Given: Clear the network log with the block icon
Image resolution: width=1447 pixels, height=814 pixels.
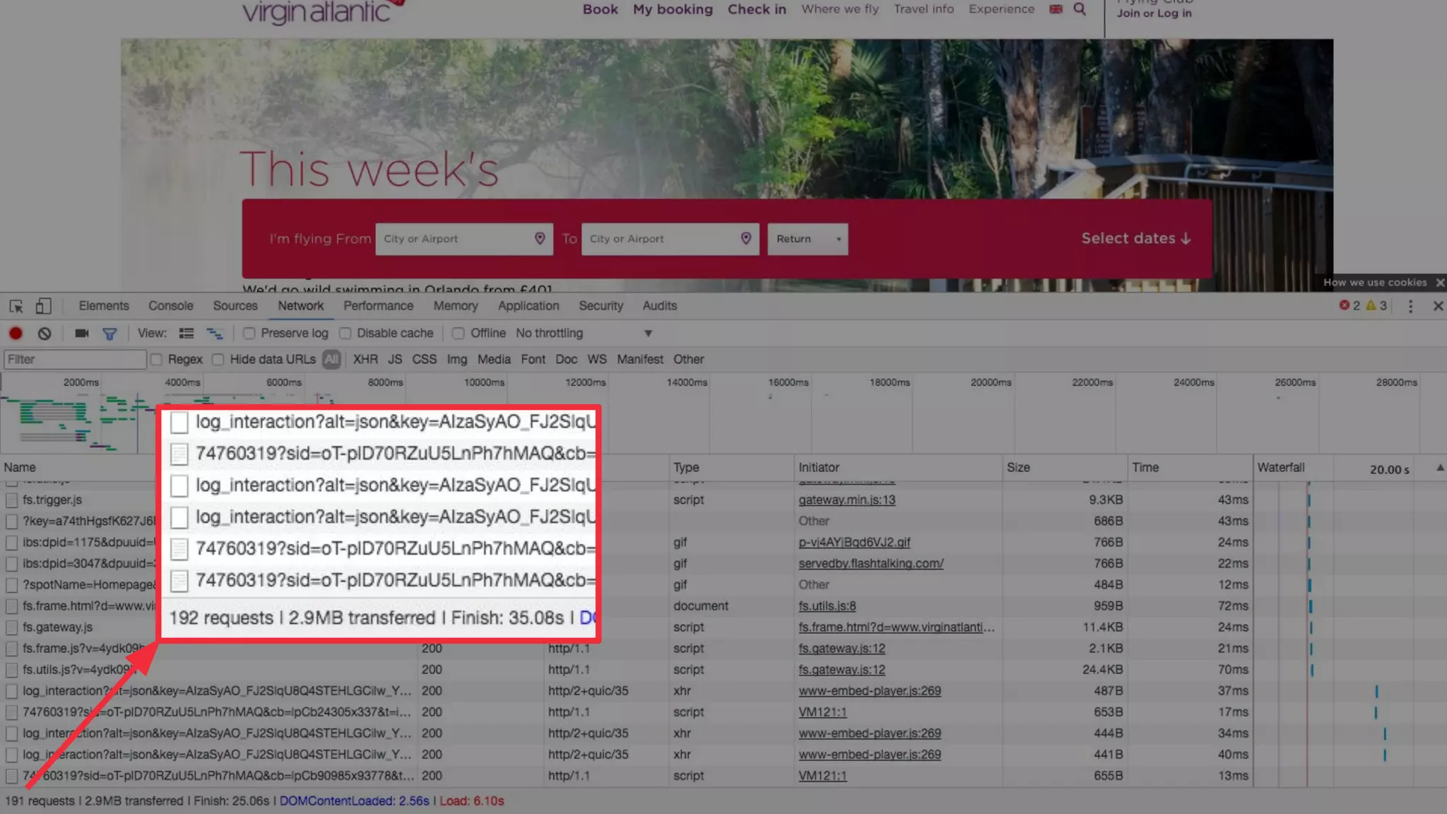Looking at the screenshot, I should tap(45, 333).
